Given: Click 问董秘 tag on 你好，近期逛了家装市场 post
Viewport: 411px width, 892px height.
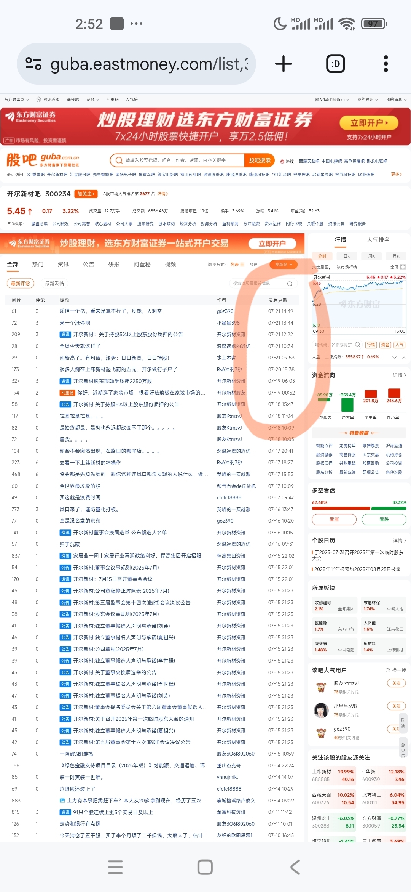Looking at the screenshot, I should point(67,393).
